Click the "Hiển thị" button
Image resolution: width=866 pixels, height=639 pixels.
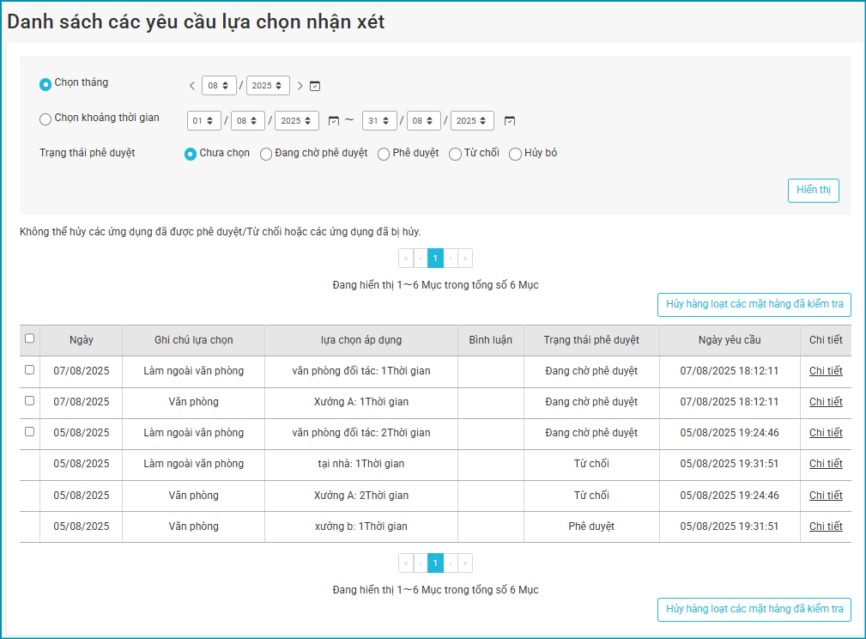(x=813, y=191)
